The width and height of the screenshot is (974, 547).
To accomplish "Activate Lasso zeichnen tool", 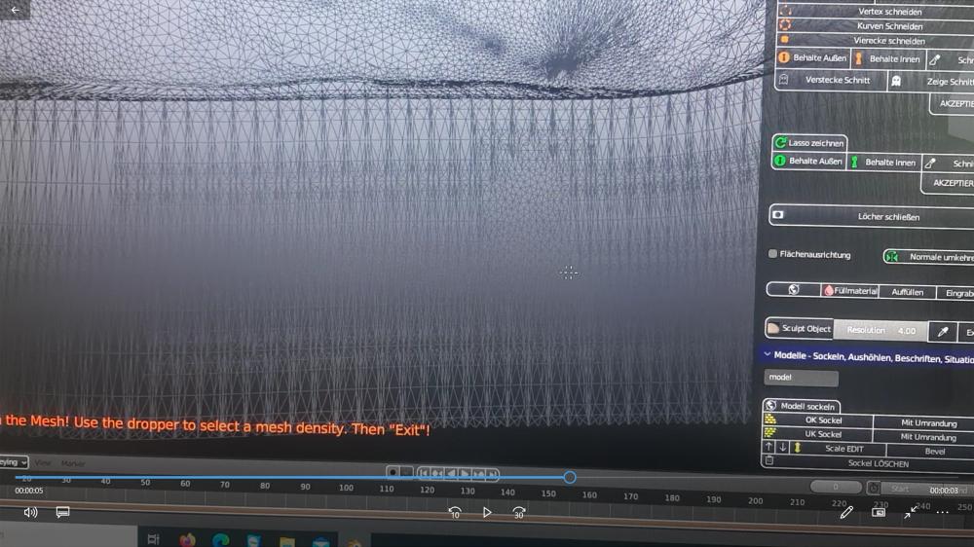I will (x=809, y=143).
